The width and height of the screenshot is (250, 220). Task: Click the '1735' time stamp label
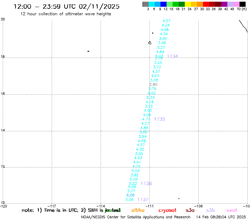(159, 119)
